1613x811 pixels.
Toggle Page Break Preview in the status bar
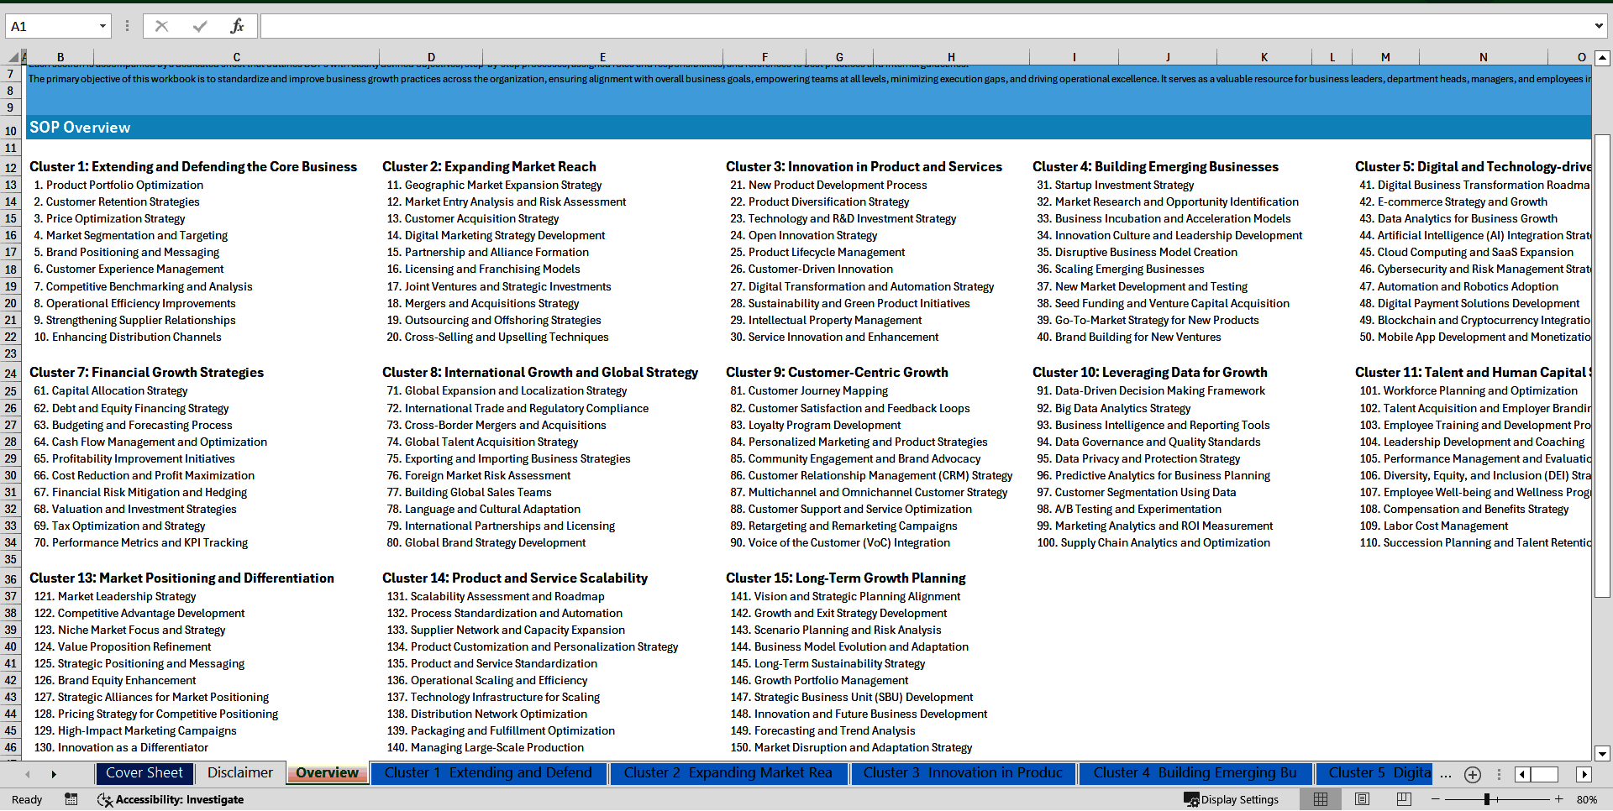coord(1404,799)
